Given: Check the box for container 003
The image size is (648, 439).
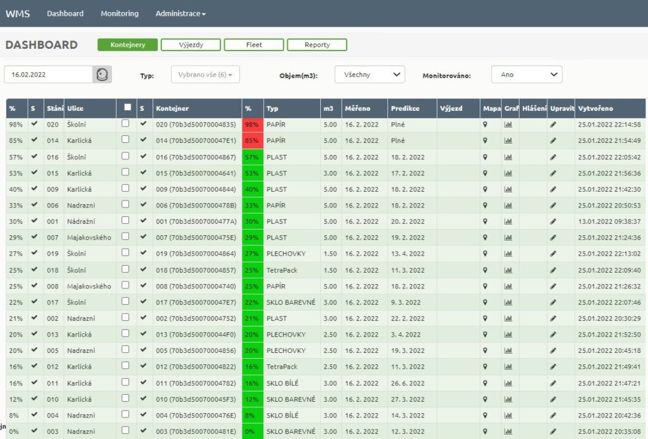Looking at the screenshot, I should (x=125, y=430).
